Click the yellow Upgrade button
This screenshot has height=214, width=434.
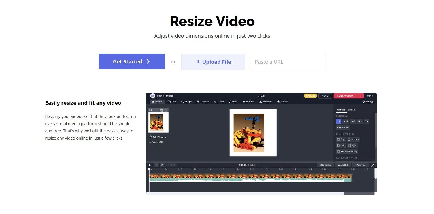coord(310,96)
